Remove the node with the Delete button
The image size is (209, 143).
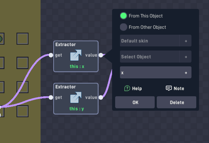pyautogui.click(x=176, y=102)
